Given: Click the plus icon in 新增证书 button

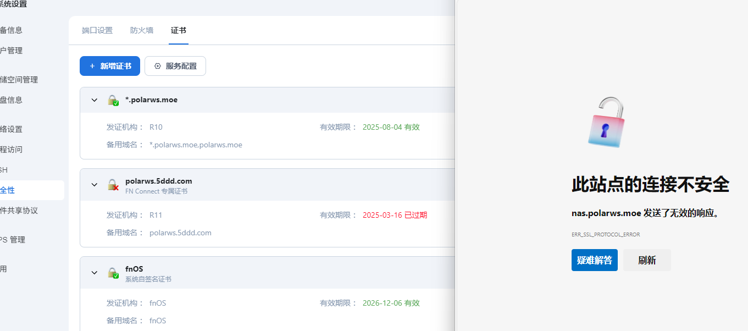Looking at the screenshot, I should click(92, 66).
